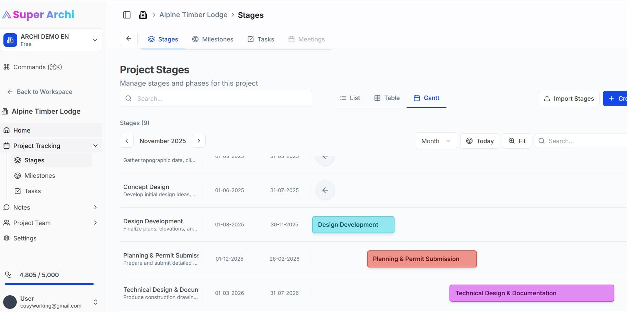
Task: Go to previous month in Gantt
Action: 127,141
